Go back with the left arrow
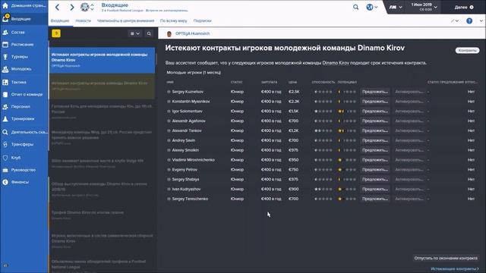486x273 pixels. 58,7
